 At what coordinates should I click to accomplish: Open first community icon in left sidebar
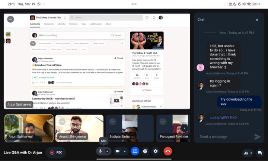click(8, 34)
